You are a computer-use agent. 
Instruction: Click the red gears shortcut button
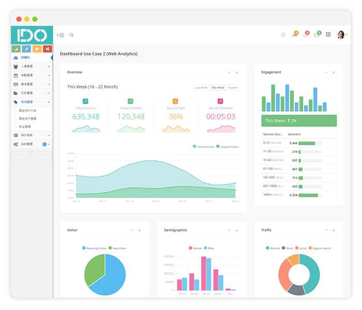[48, 49]
